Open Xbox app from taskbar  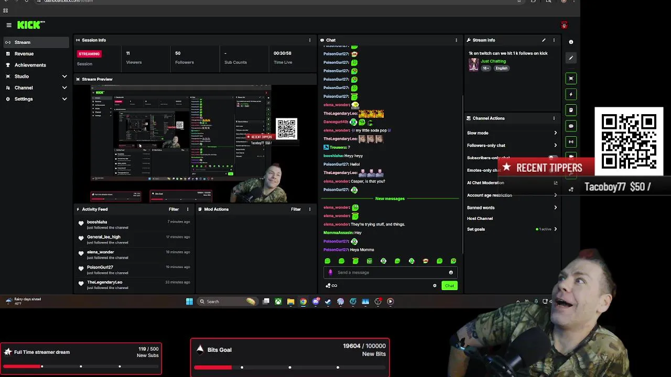278,302
